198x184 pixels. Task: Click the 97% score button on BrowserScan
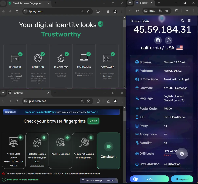149,179
